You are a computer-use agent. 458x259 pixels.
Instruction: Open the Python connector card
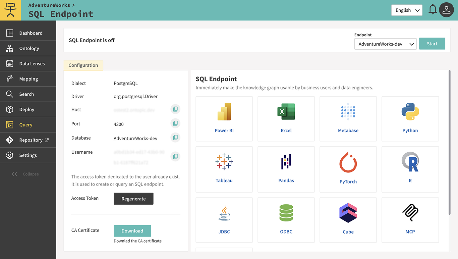[x=410, y=119]
